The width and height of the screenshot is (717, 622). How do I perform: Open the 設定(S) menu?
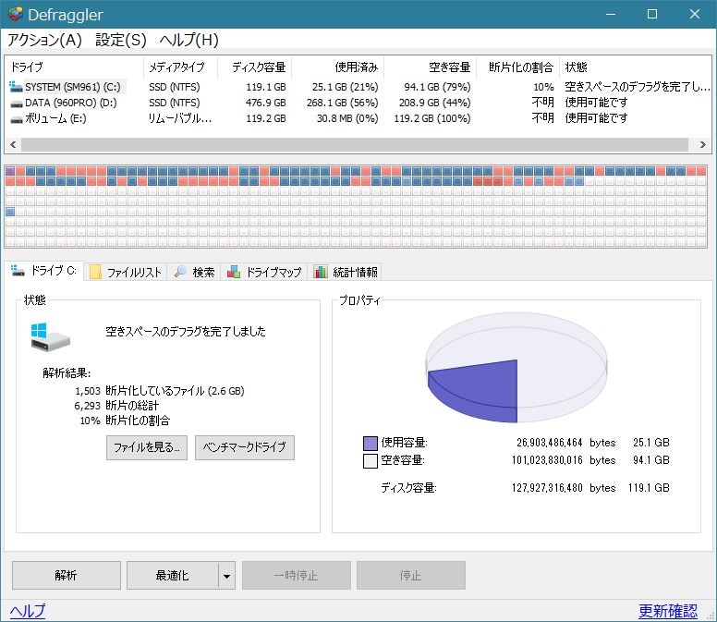point(121,41)
